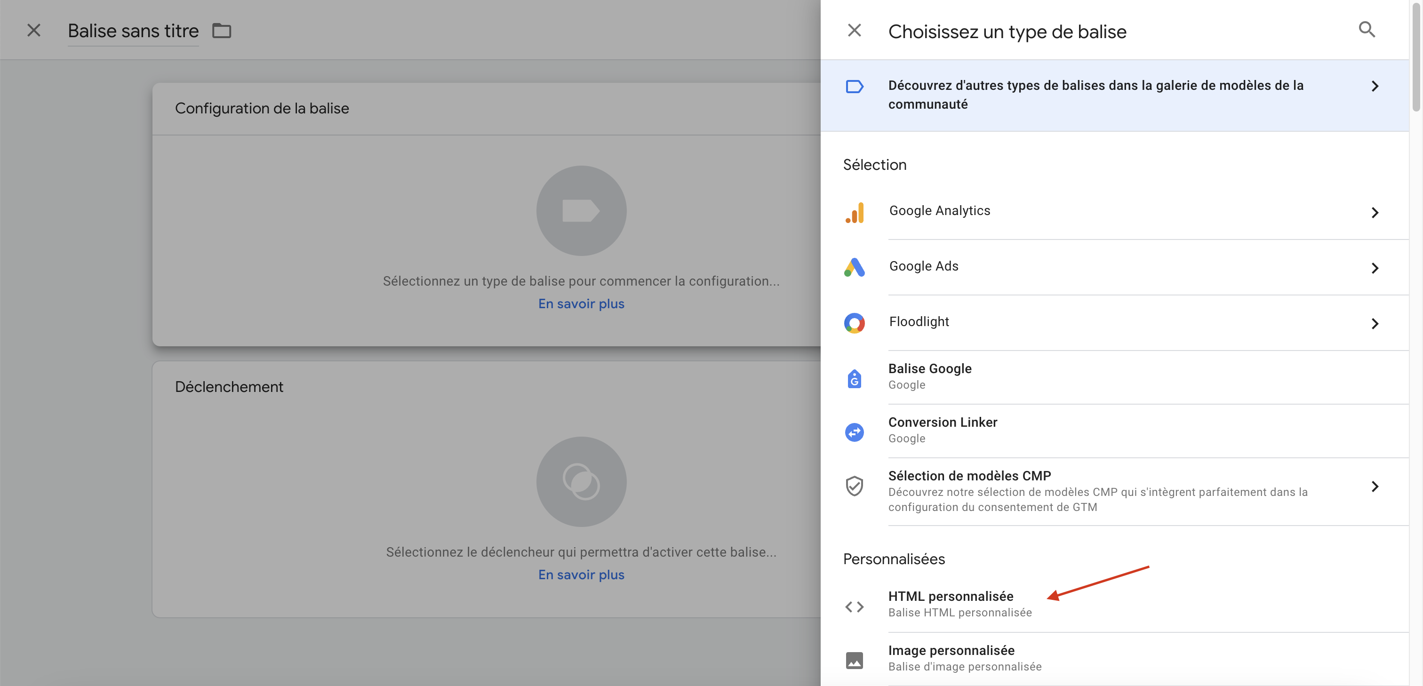The height and width of the screenshot is (686, 1423).
Task: Select the HTML personnalisée code icon
Action: [854, 606]
